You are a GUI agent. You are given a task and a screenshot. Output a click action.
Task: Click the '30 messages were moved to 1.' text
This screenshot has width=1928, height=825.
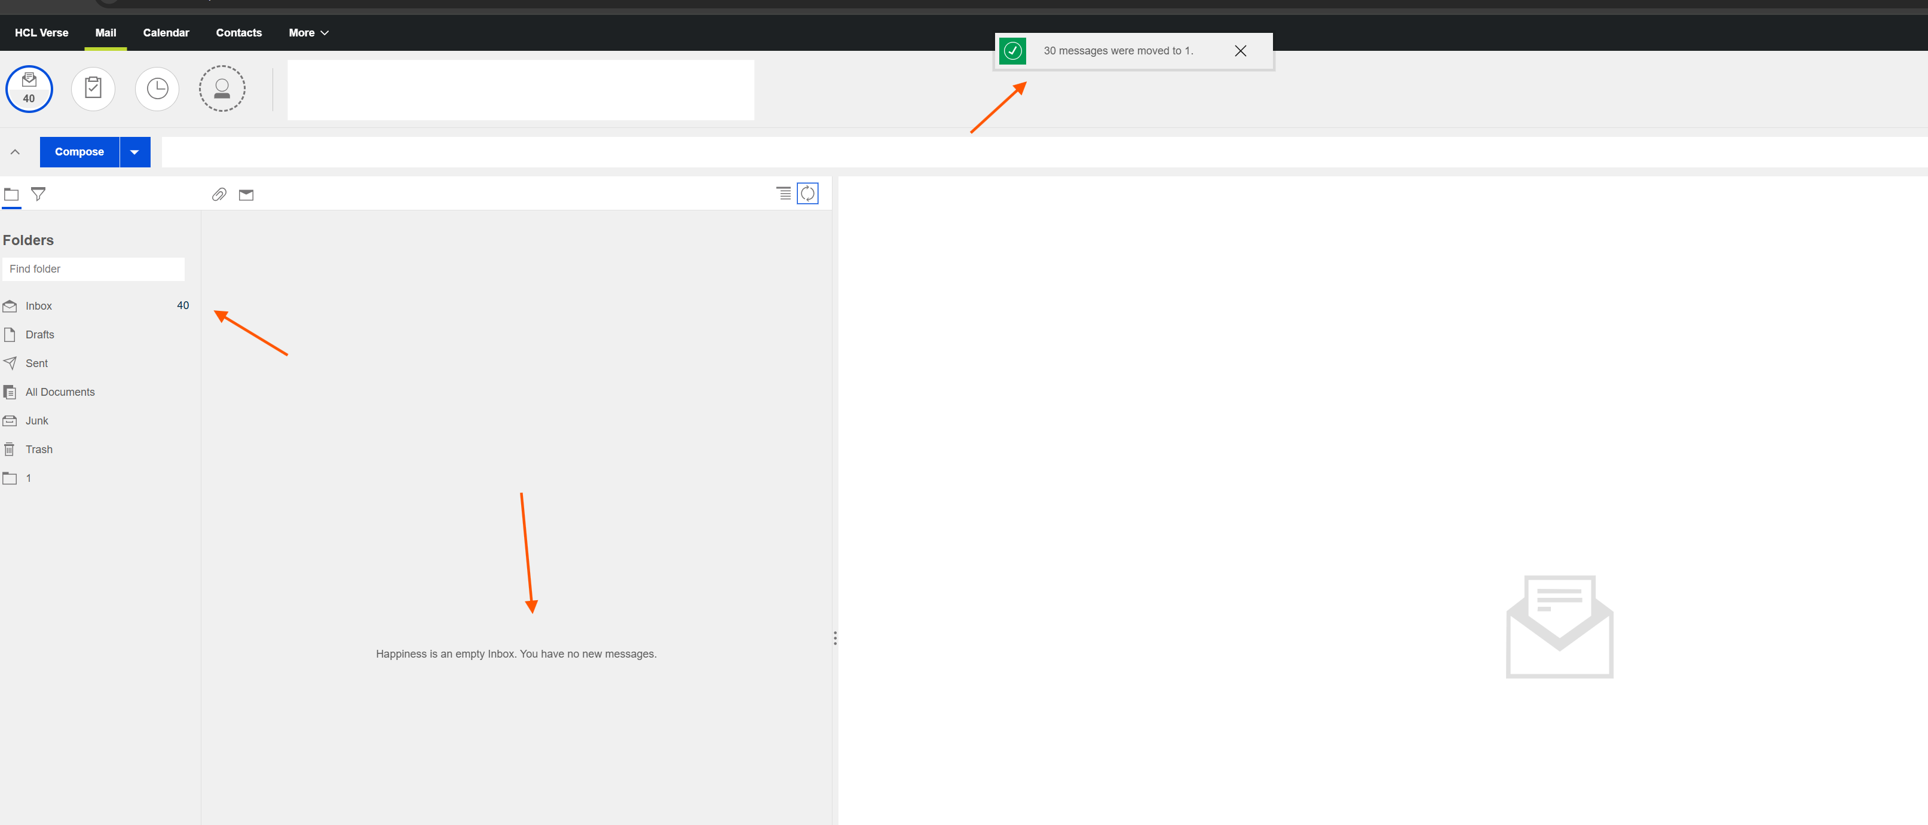pos(1118,51)
